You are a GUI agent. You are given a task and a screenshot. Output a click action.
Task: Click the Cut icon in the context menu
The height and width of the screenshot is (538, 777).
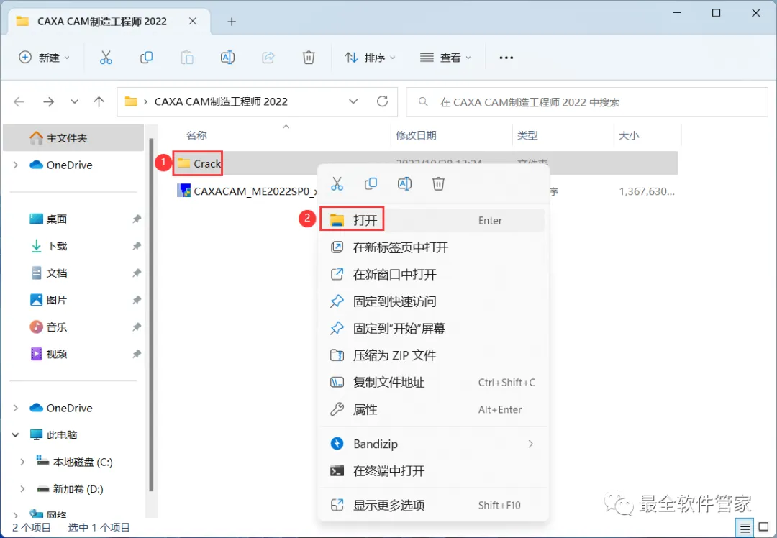337,184
